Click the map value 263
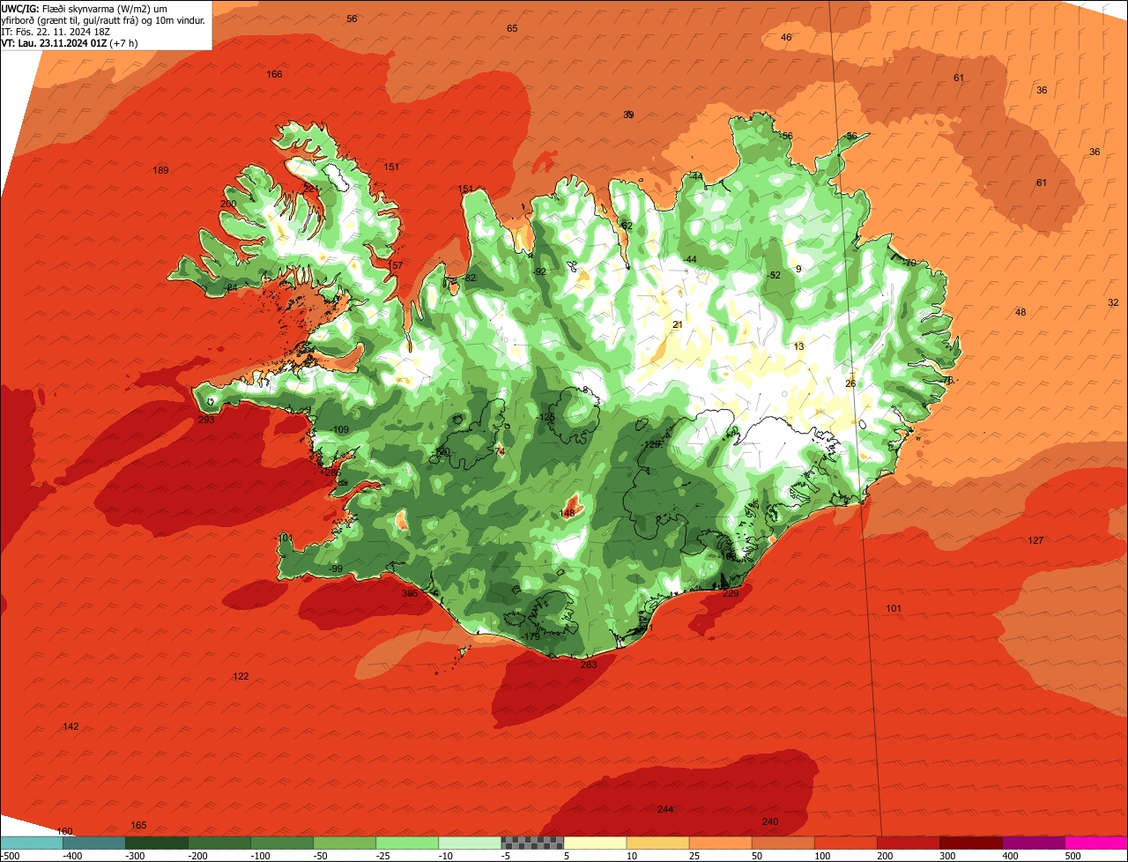 589,665
